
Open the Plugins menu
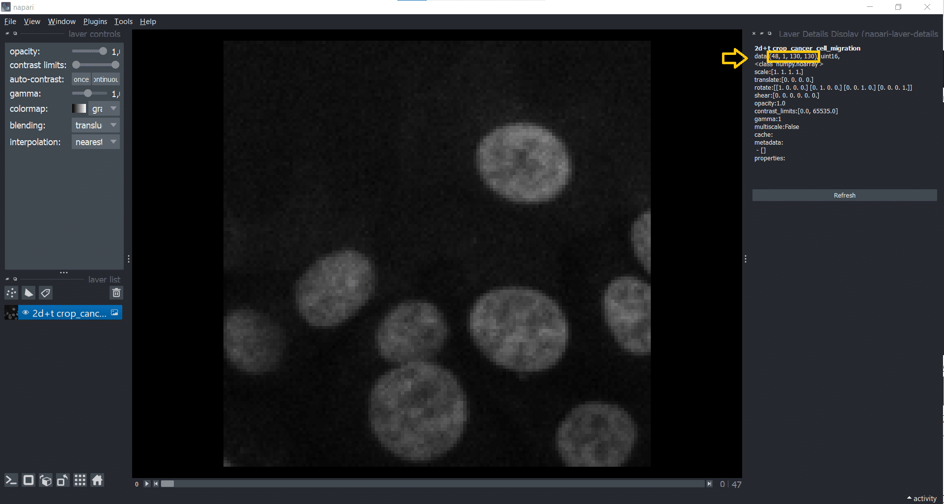[x=95, y=22]
